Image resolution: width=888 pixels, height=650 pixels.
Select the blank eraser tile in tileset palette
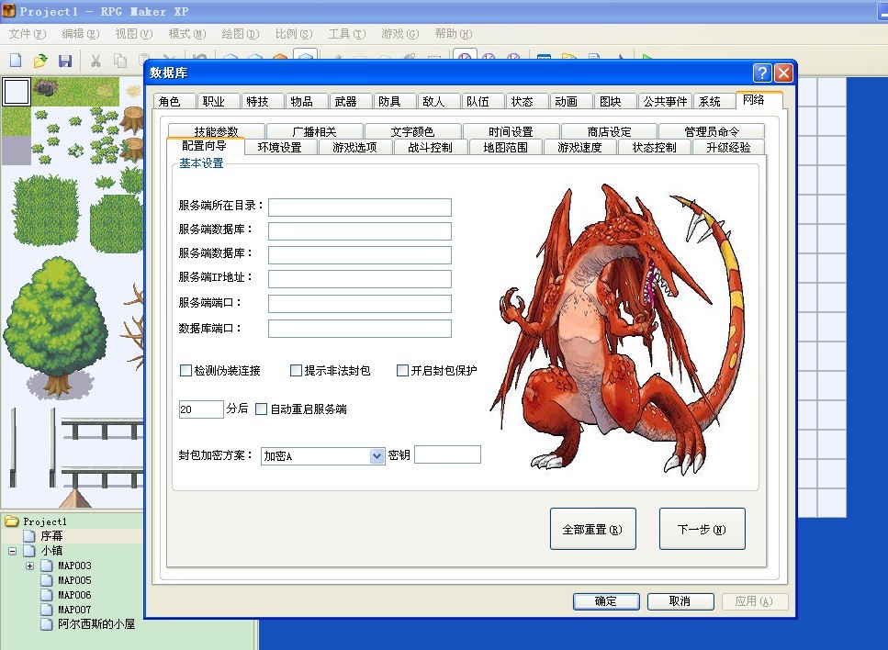(x=17, y=91)
